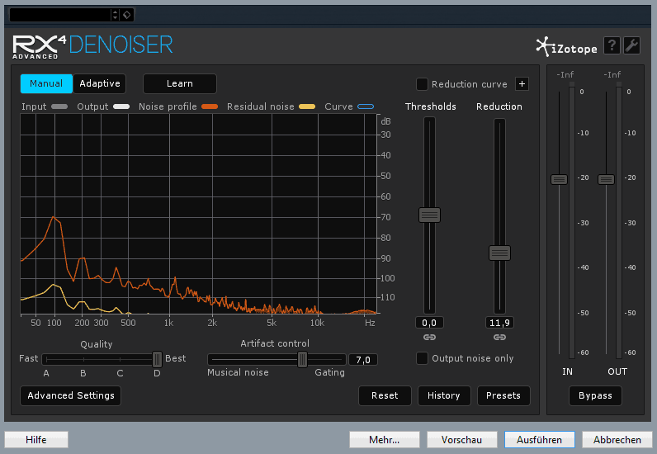Click the diamond icon next to preset field
This screenshot has width=657, height=454.
126,15
